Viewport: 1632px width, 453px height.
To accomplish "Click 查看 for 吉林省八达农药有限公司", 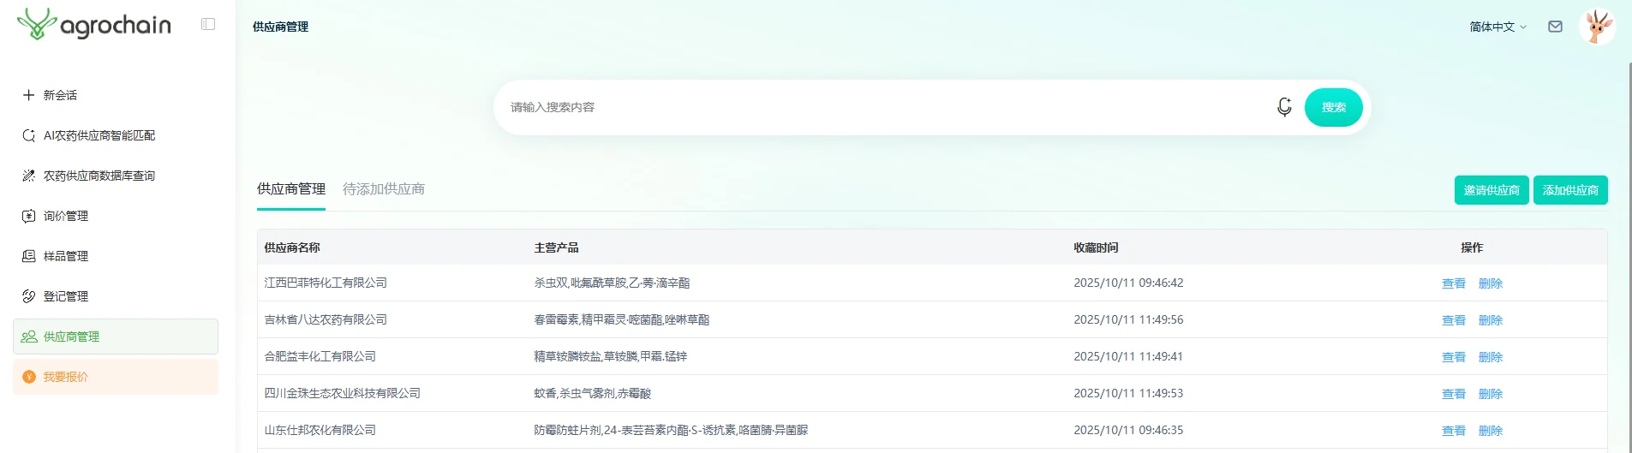I will 1454,320.
